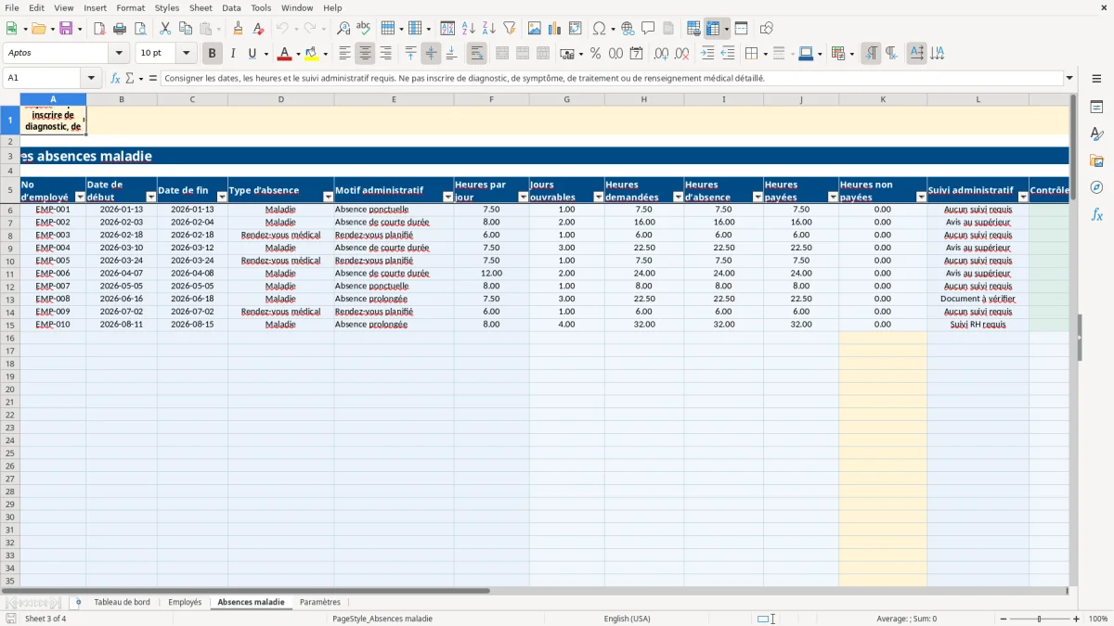Format the cell as percent
Screen dimensions: 1114x626
tap(595, 53)
